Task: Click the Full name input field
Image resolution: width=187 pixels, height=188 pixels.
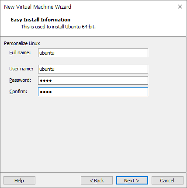Action: pyautogui.click(x=93, y=53)
